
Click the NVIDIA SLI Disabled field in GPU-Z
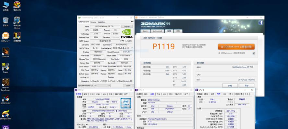point(111,77)
